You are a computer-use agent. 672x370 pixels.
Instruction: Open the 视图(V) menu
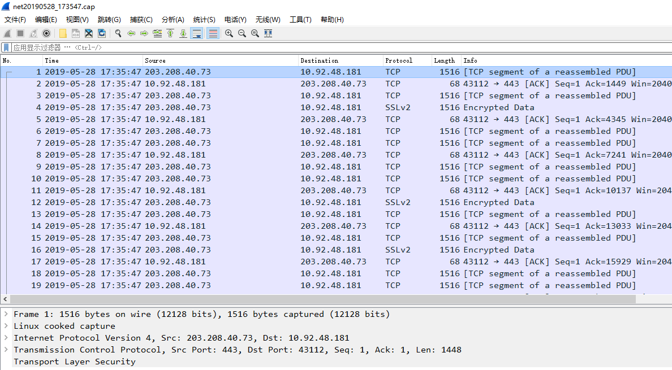[x=77, y=20]
